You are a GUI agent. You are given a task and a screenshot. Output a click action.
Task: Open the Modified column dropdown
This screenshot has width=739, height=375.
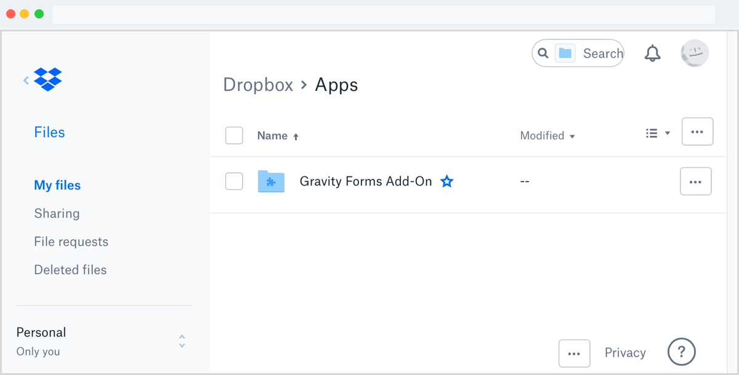pyautogui.click(x=547, y=136)
